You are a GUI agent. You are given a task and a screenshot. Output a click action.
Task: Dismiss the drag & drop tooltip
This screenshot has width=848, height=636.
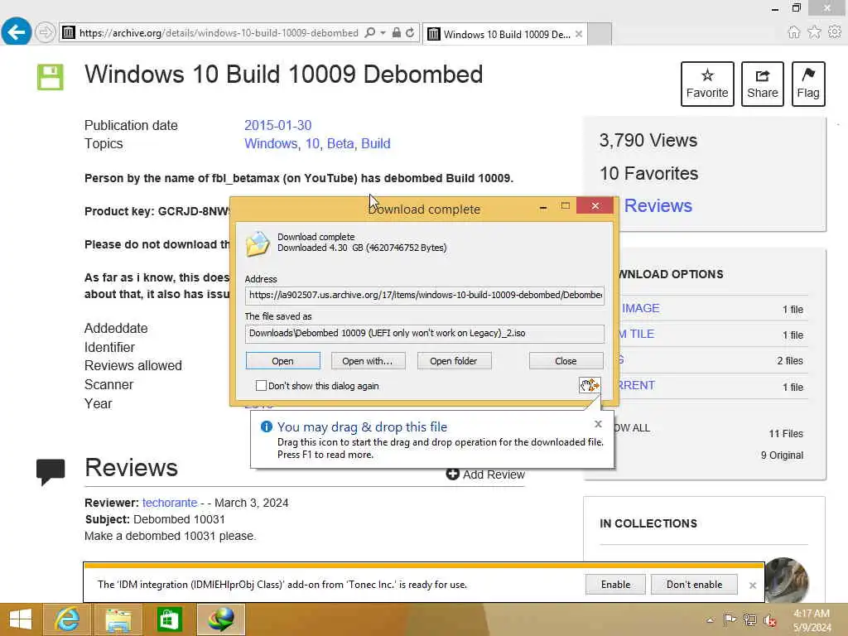coord(598,424)
